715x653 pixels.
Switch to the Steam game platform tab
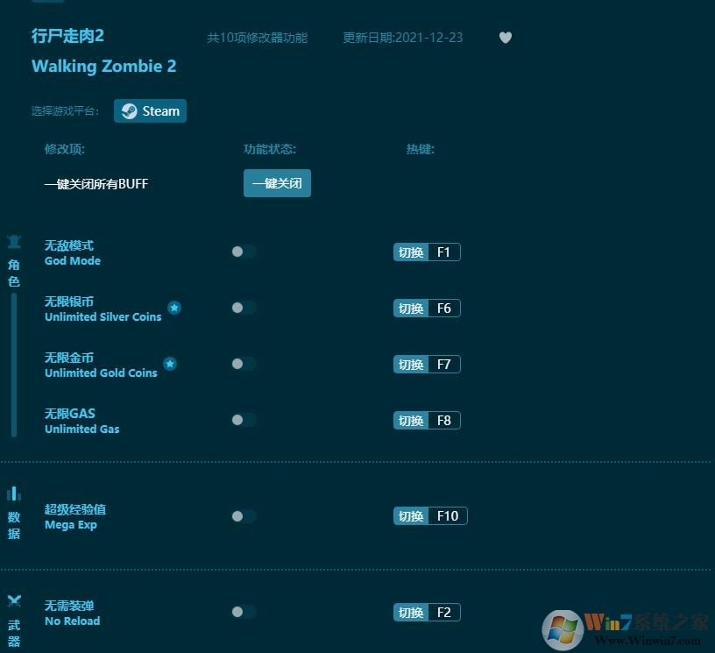(x=150, y=110)
